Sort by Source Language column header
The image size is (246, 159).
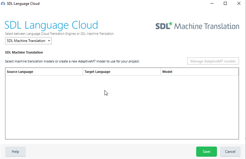coord(44,72)
